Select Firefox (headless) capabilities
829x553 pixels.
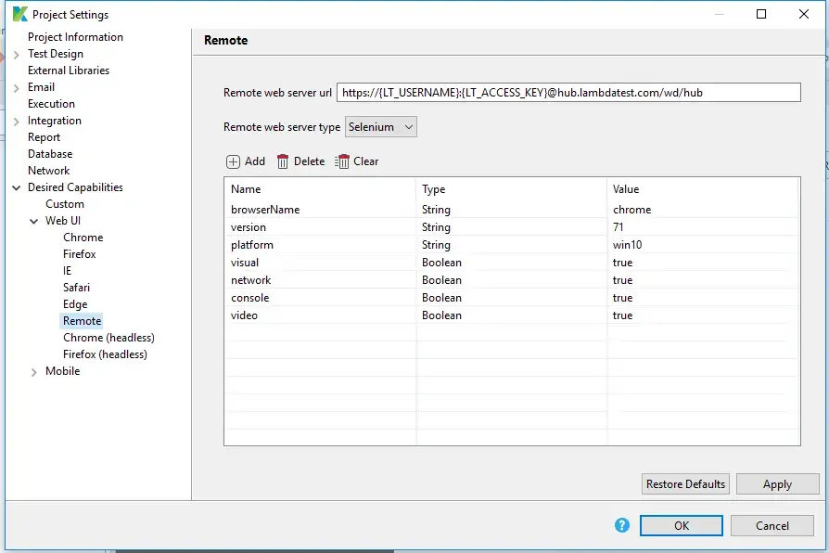click(x=105, y=354)
